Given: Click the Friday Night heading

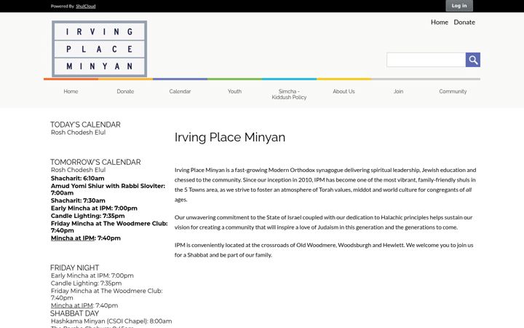Looking at the screenshot, I should (74, 268).
